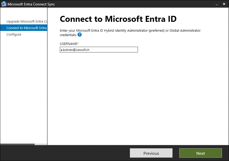The image size is (229, 161).
Task: Click the Connect to Microsoft Entra ID heading
Action: [x=118, y=19]
